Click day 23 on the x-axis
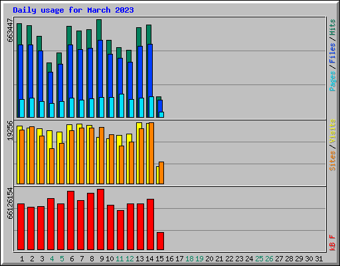This screenshot has width=340, height=266. click(x=239, y=259)
